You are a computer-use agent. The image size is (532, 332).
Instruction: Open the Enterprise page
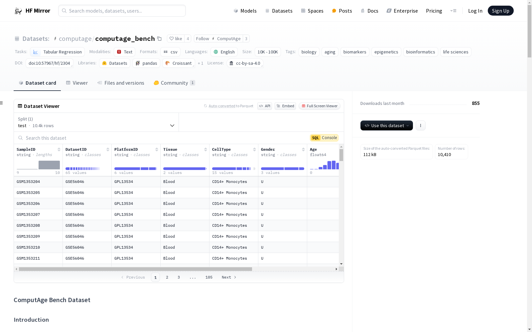(402, 11)
